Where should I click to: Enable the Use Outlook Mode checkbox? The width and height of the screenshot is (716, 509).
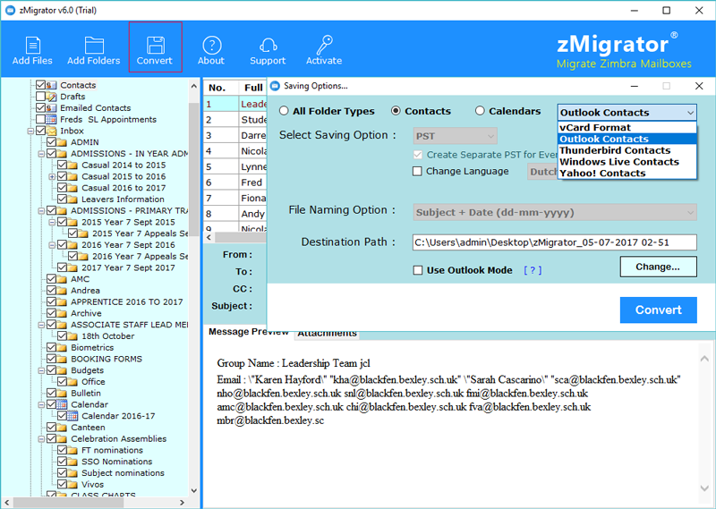click(x=418, y=270)
